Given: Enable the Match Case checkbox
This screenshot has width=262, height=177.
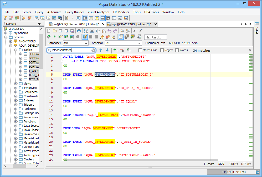Looking at the screenshot, I should point(140,50).
